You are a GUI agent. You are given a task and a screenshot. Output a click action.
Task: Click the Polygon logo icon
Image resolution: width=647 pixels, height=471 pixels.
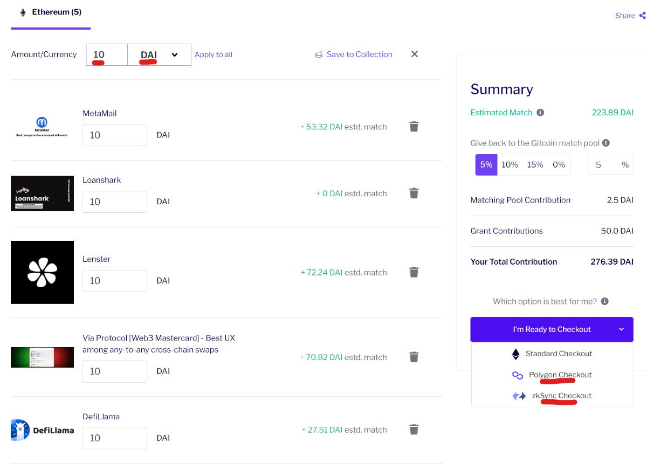[518, 375]
